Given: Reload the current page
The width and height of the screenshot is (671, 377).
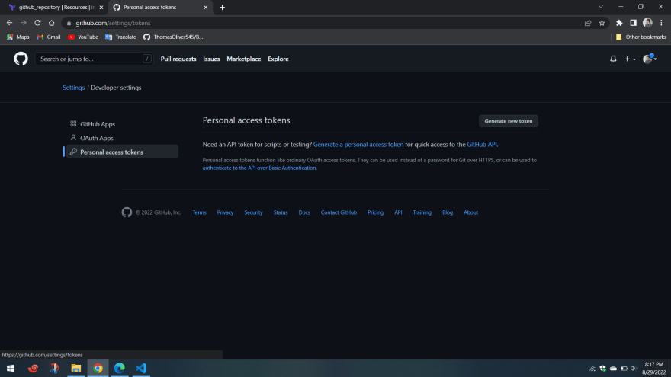Looking at the screenshot, I should coord(37,23).
